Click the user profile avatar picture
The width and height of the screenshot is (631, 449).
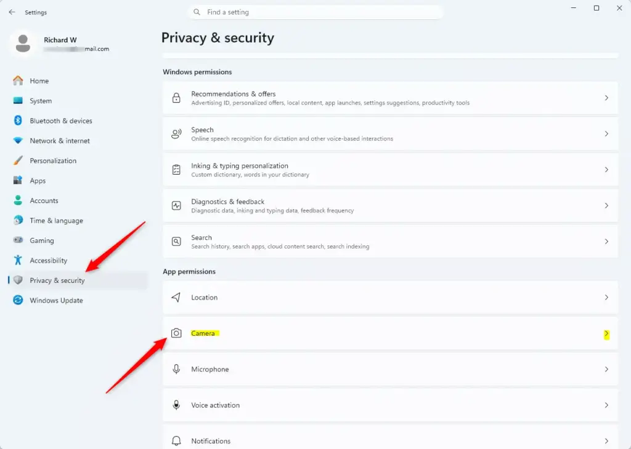23,44
